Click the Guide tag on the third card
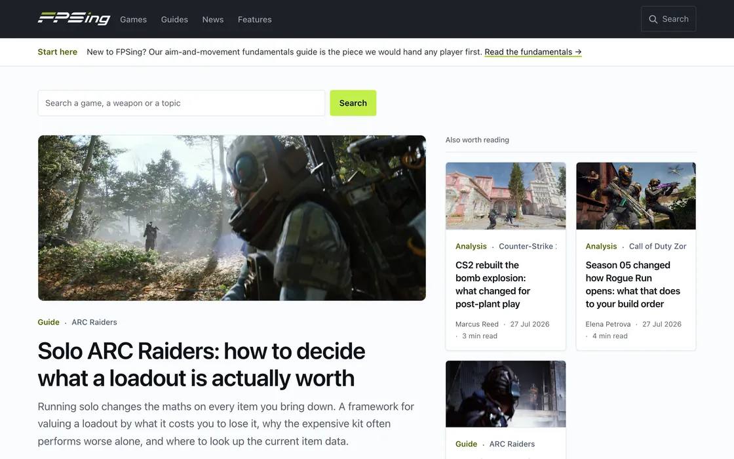Viewport: 734px width, 459px height. 466,444
